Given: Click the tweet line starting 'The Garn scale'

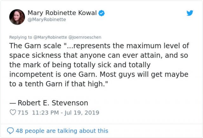Looking at the screenshot, I should click(x=99, y=46).
